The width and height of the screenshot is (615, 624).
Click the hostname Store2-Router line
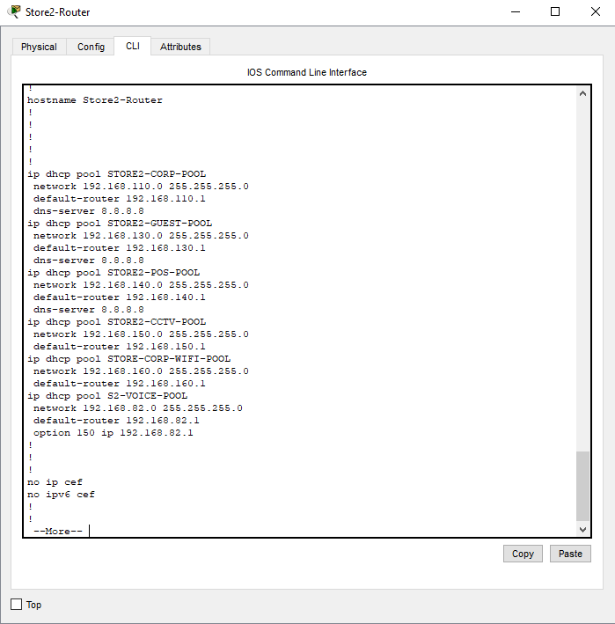pyautogui.click(x=95, y=100)
